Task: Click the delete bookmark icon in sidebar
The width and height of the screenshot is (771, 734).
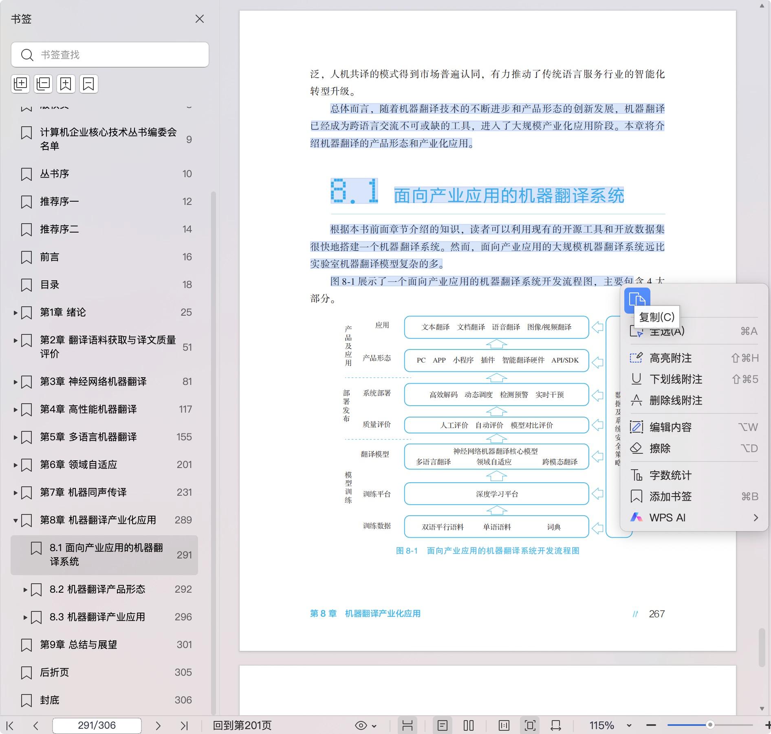Action: [89, 84]
